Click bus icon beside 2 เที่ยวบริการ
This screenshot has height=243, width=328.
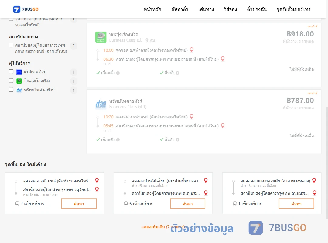17,204
